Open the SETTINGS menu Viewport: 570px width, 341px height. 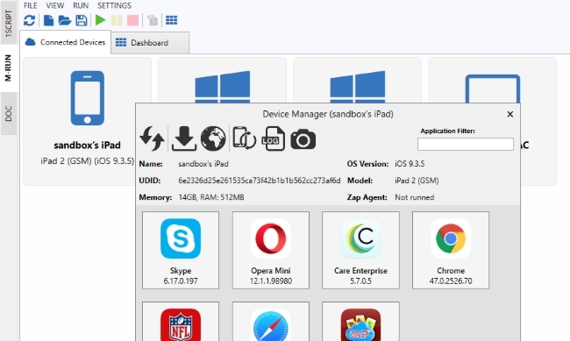click(x=114, y=5)
